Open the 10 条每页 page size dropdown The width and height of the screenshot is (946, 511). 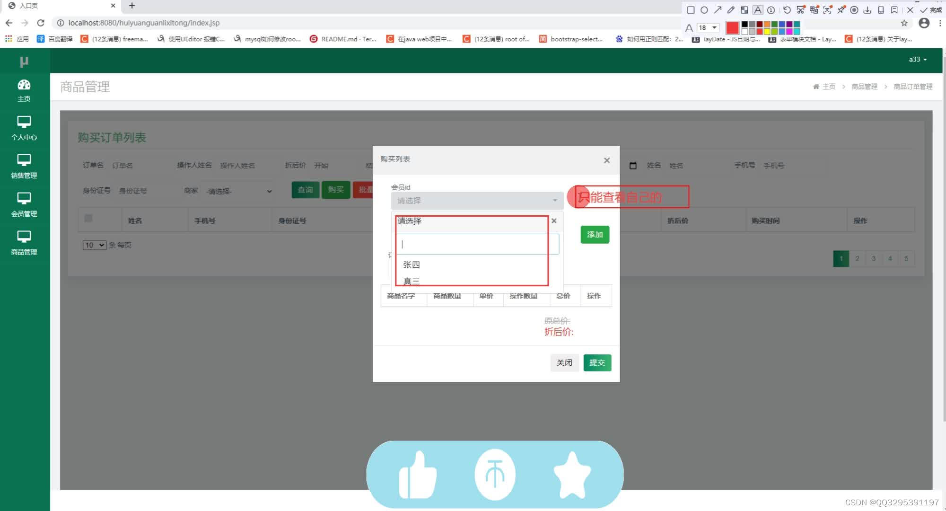pos(94,245)
